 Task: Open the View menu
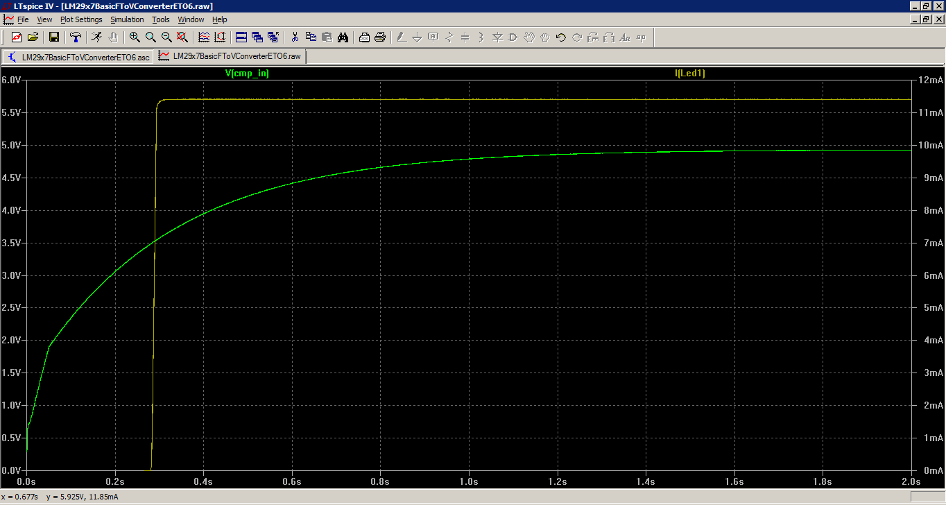(x=44, y=19)
